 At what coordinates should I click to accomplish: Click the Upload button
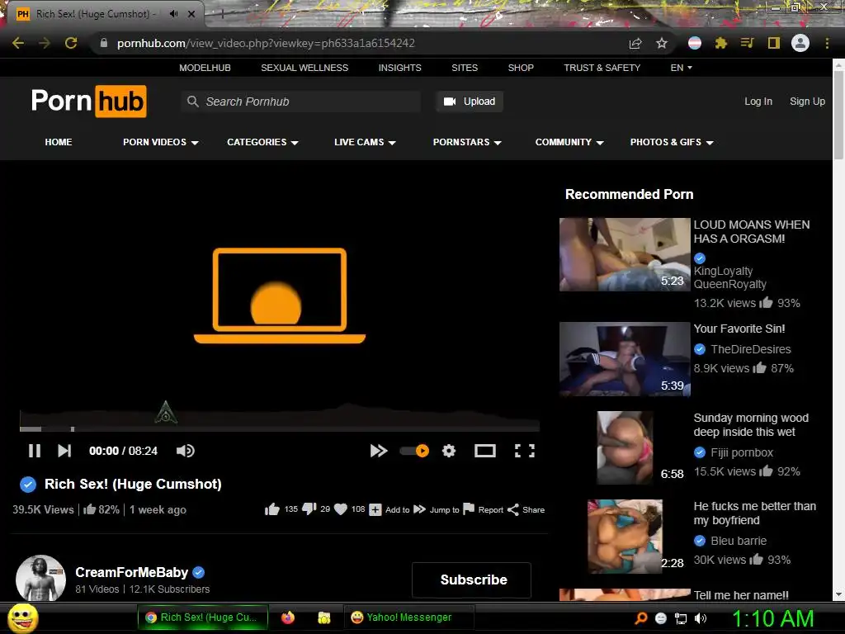point(470,102)
